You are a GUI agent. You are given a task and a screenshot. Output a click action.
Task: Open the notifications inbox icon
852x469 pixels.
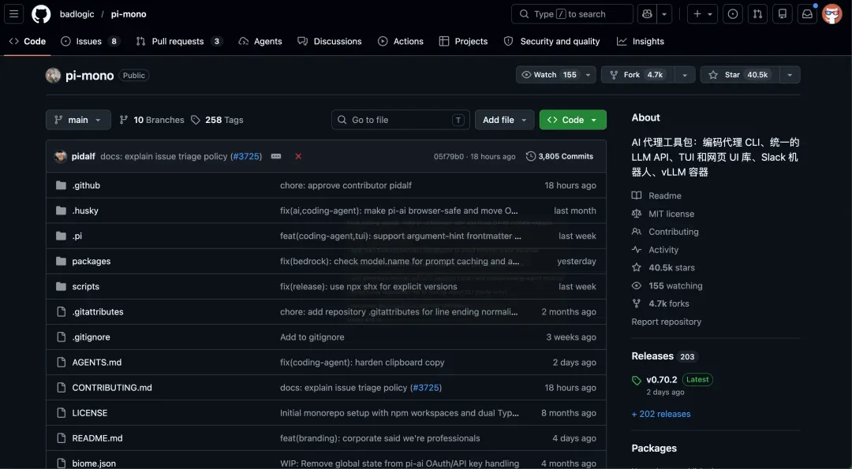pos(808,14)
